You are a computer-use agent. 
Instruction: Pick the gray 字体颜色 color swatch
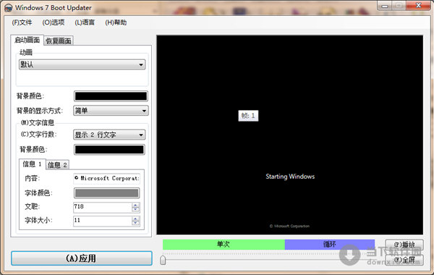point(106,193)
